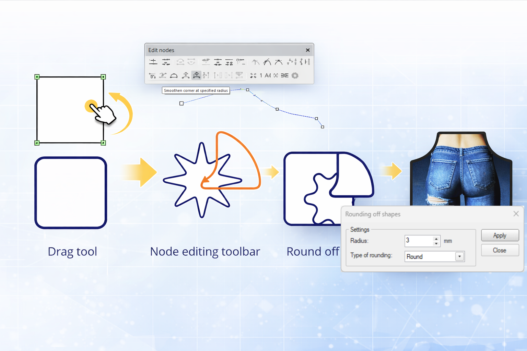
Task: Select a node on the dashed curve
Action: coord(277,109)
